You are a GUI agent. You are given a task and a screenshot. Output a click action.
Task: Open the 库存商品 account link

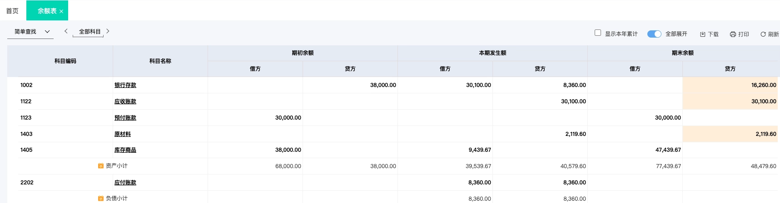[125, 150]
